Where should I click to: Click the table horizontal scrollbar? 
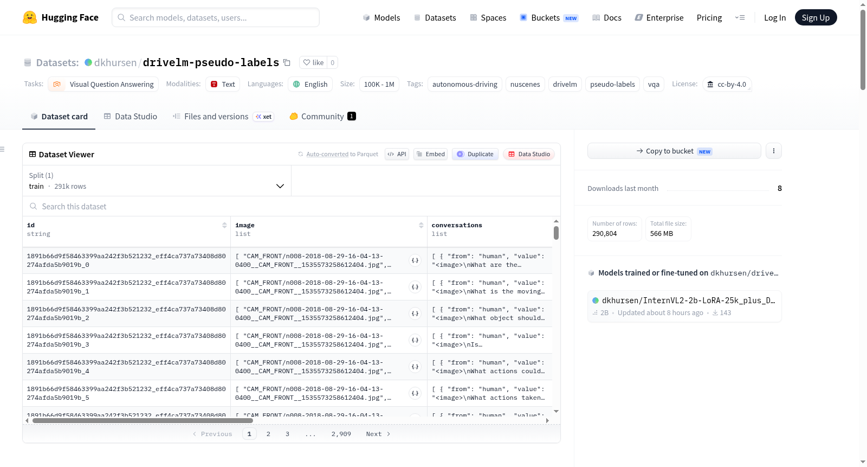tap(143, 420)
